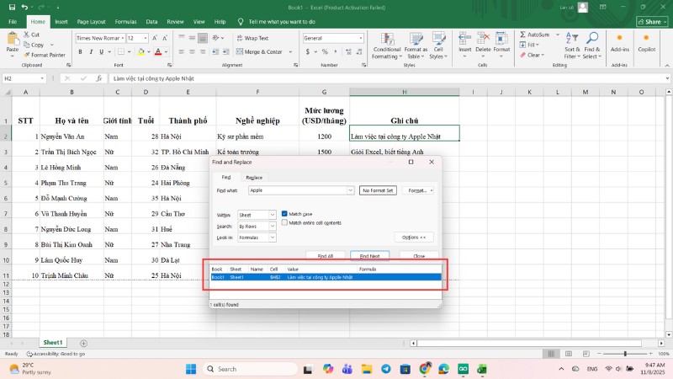Click the Format Painter icon
The image size is (673, 379).
click(x=28, y=55)
